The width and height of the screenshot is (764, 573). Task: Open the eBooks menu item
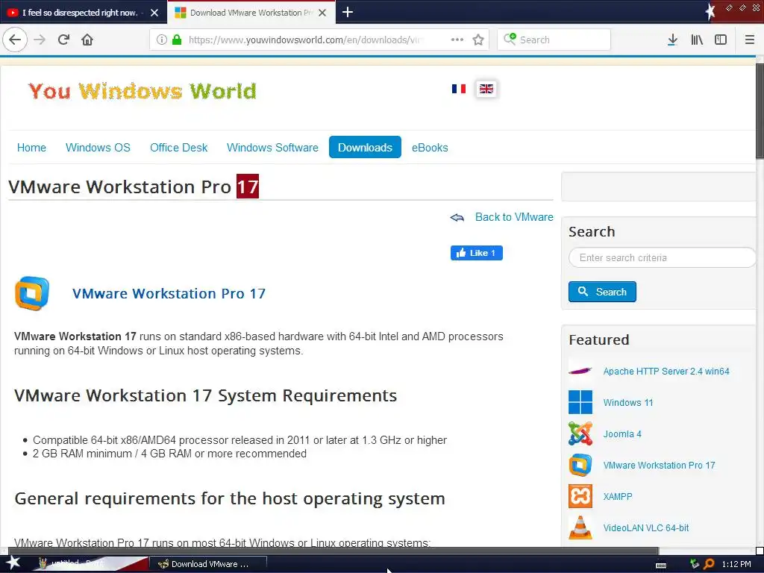point(430,148)
